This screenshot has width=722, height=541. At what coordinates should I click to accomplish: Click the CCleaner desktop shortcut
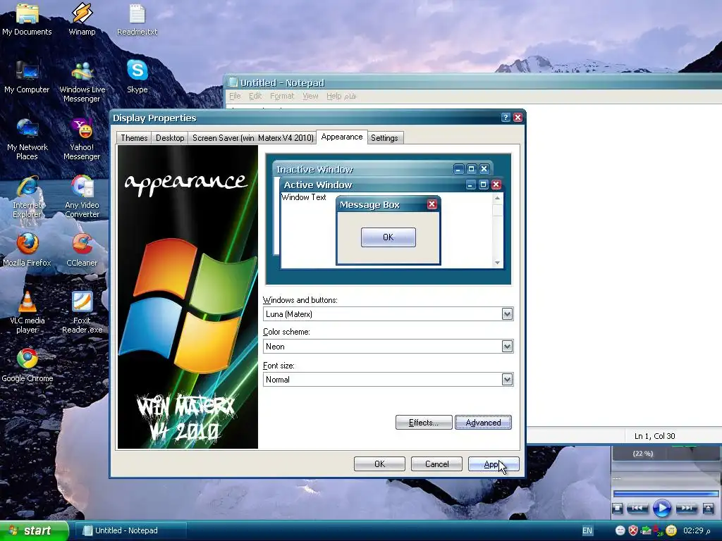(82, 250)
